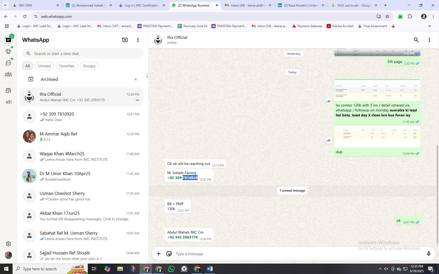Focus the Search or start a new chat field
The height and width of the screenshot is (274, 439).
tap(83, 54)
